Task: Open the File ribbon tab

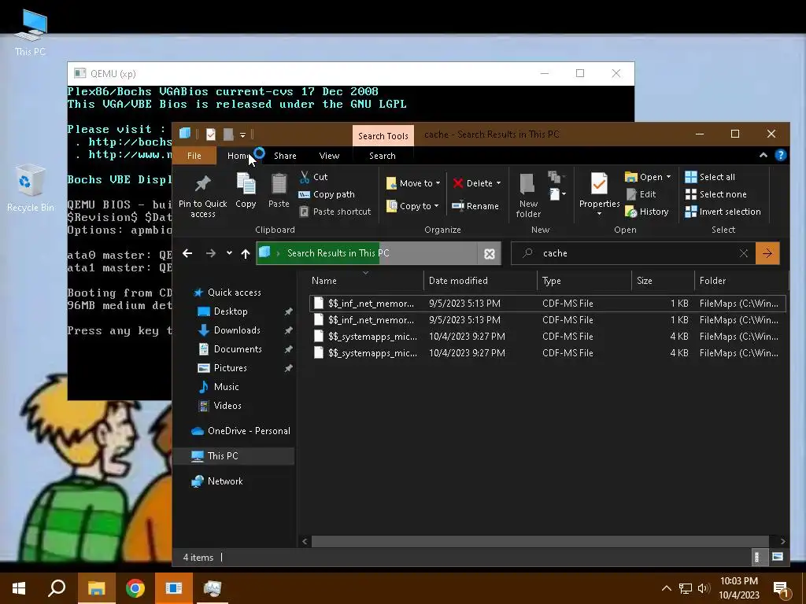Action: tap(194, 156)
